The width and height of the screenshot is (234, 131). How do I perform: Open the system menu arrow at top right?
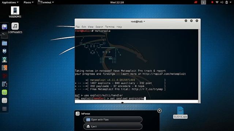coord(230,3)
